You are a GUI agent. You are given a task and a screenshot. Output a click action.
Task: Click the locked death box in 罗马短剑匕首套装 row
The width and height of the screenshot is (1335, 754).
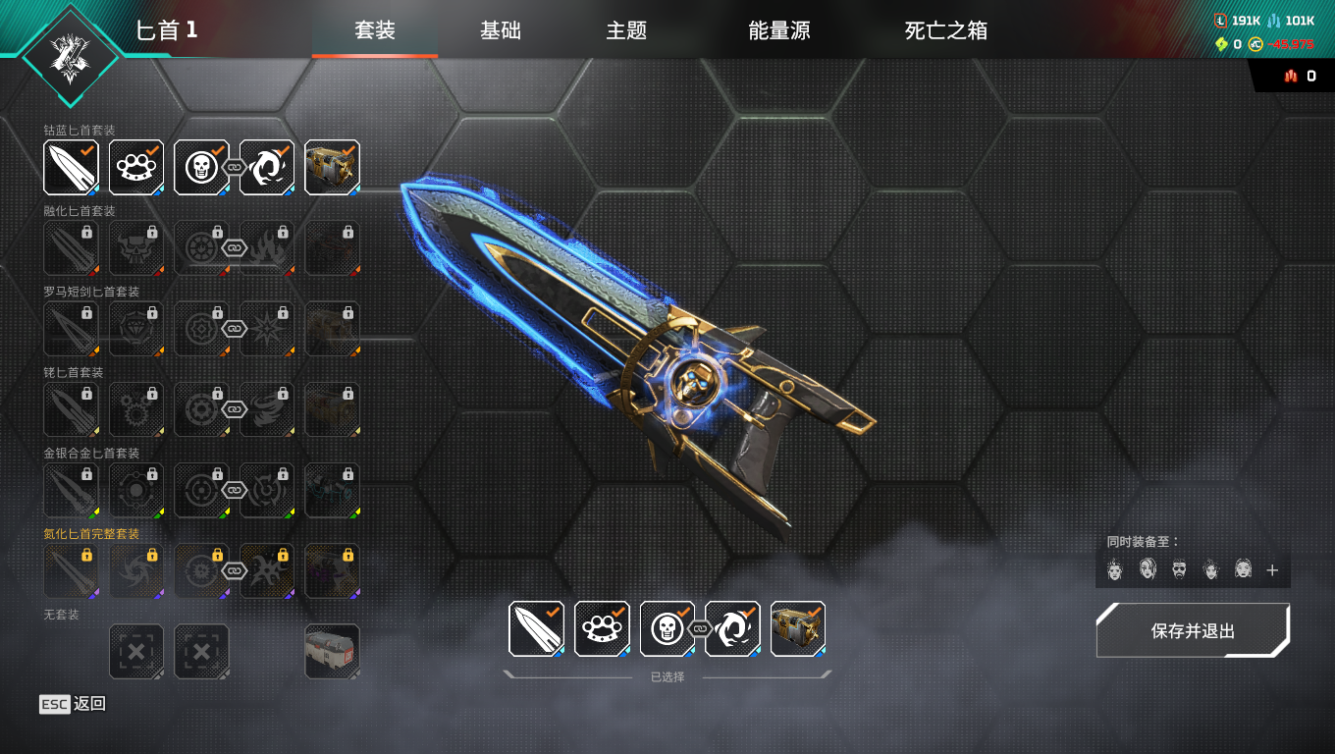coord(332,328)
